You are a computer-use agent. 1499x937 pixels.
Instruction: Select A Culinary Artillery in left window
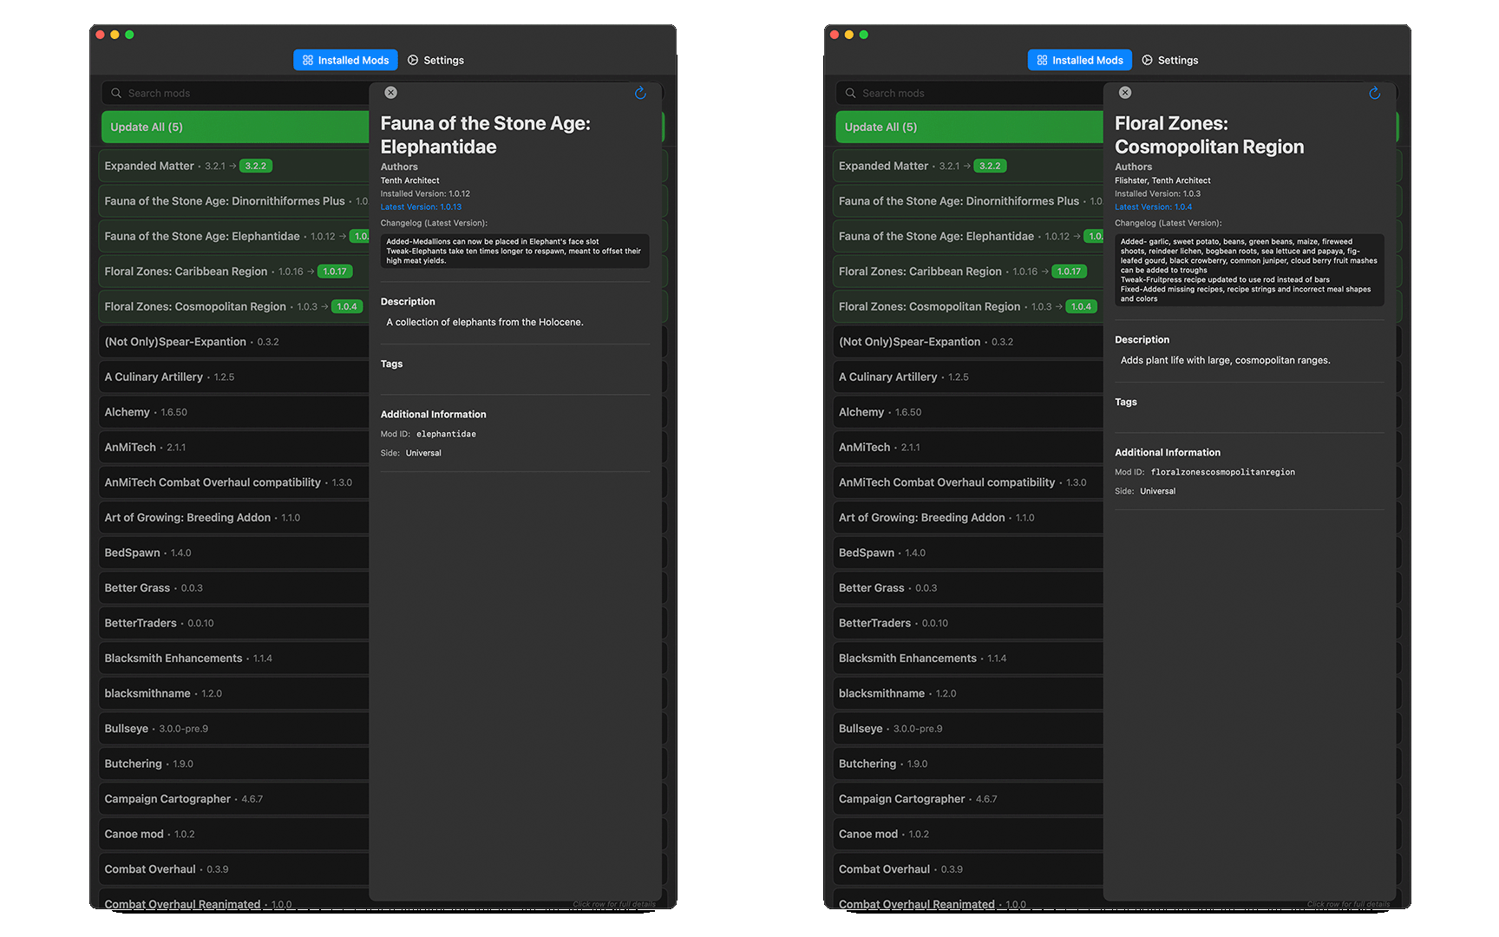pos(234,377)
